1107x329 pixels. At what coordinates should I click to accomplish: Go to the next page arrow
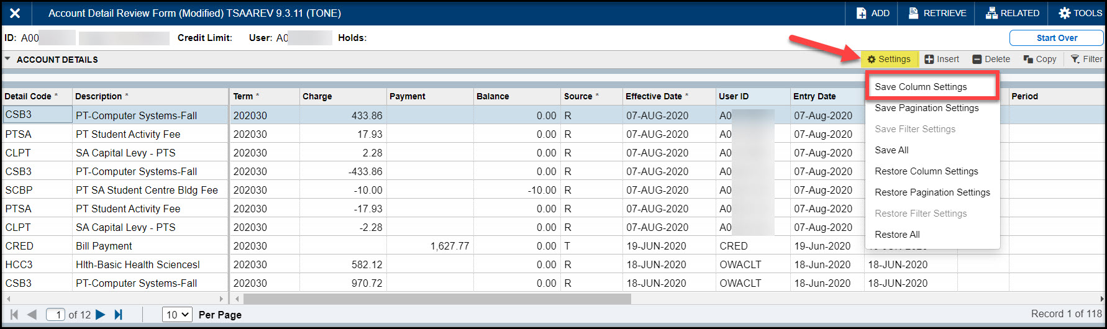pos(100,315)
